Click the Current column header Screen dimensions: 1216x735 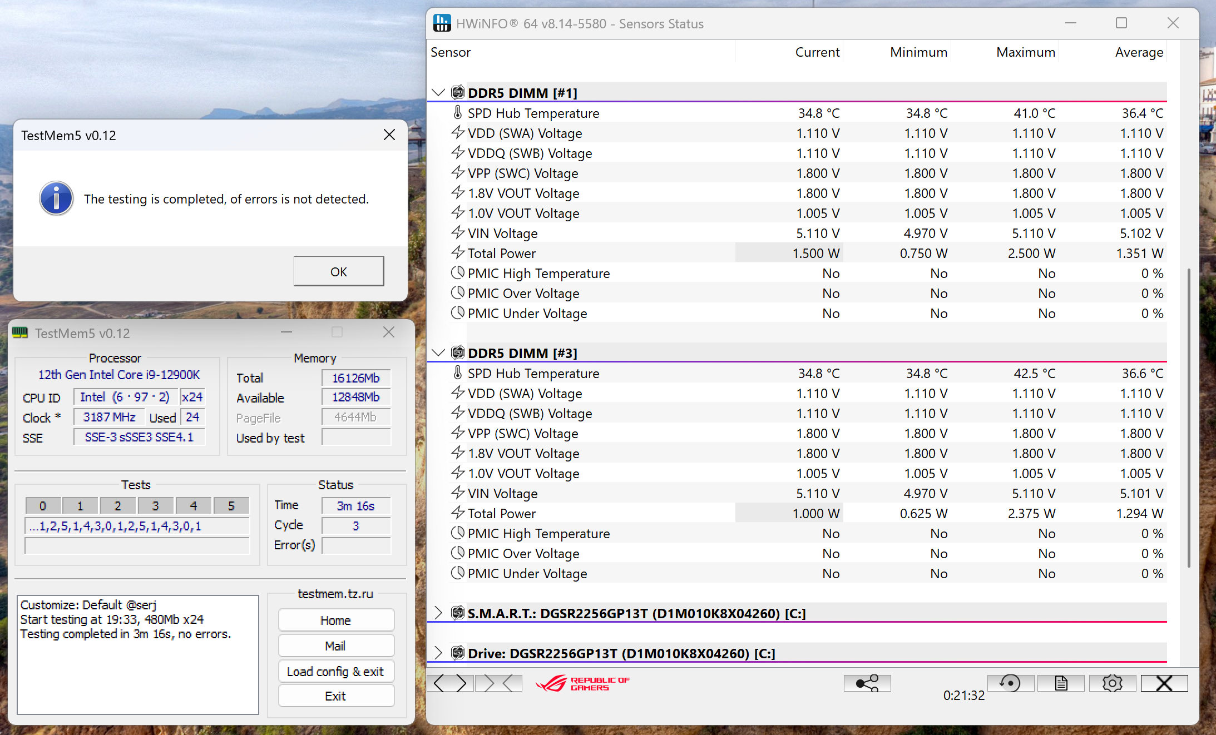coord(817,52)
